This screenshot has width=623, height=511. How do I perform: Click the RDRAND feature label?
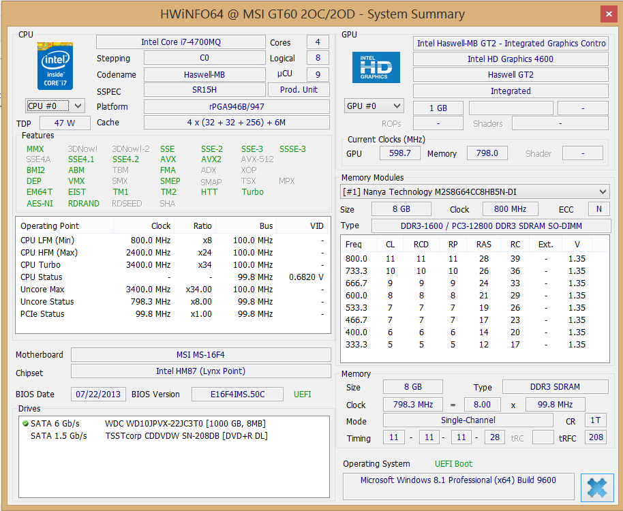(84, 204)
